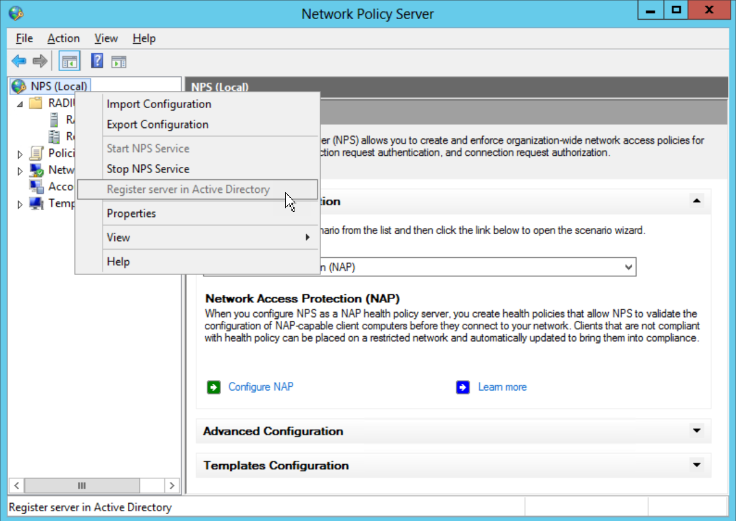Expand the Policies tree node
Screen dimensions: 736x521
[20, 154]
